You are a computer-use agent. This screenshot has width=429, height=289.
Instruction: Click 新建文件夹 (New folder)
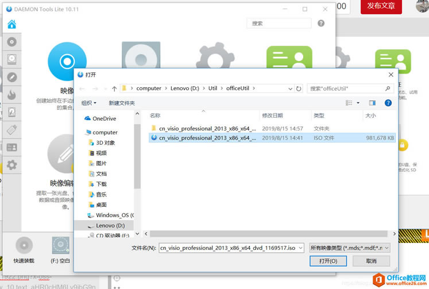(122, 103)
